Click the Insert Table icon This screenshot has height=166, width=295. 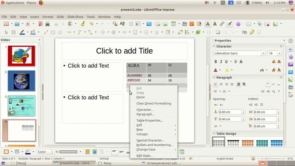tap(173, 24)
